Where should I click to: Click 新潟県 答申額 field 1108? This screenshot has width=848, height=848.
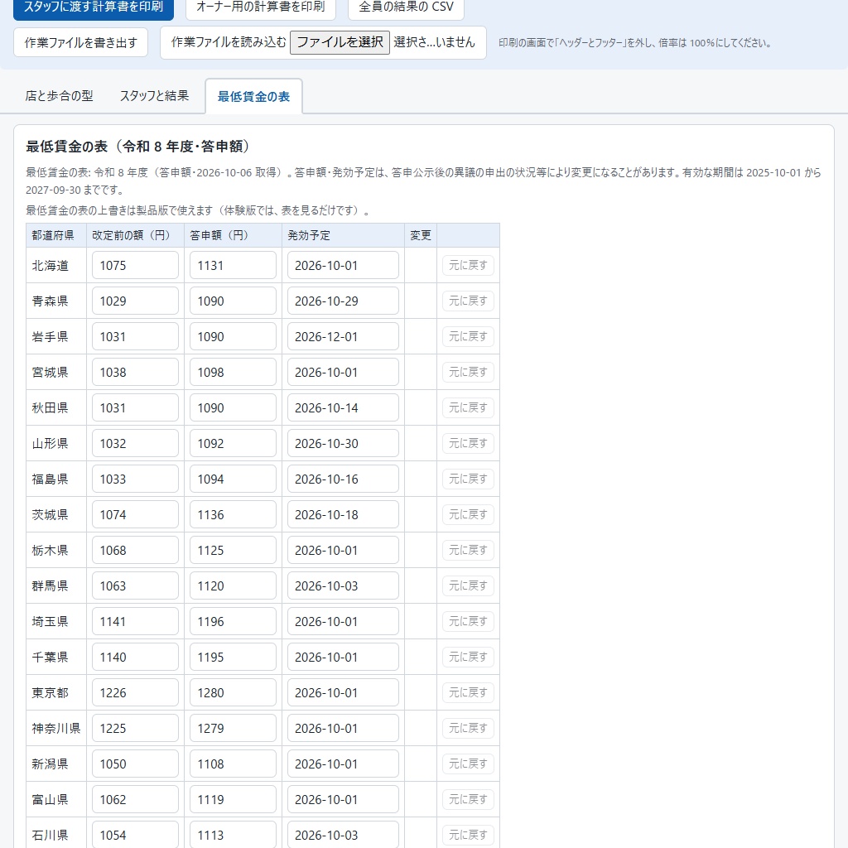click(x=233, y=764)
